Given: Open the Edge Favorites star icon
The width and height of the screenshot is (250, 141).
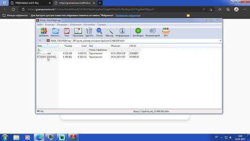Looking at the screenshot, I should [220, 9].
